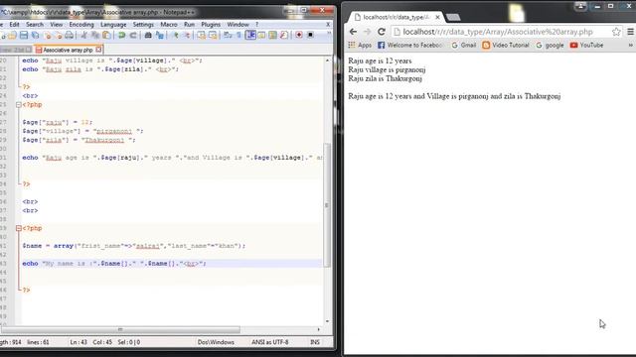Open the Settings menu
The image size is (636, 357).
pos(143,24)
